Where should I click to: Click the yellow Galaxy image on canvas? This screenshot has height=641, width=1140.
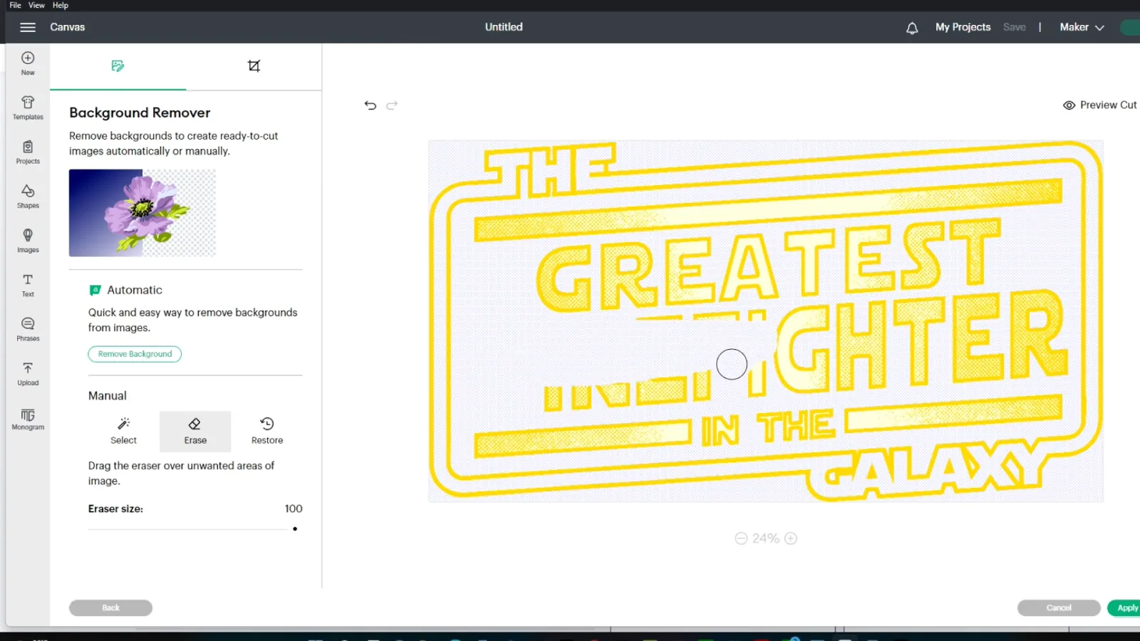click(766, 321)
